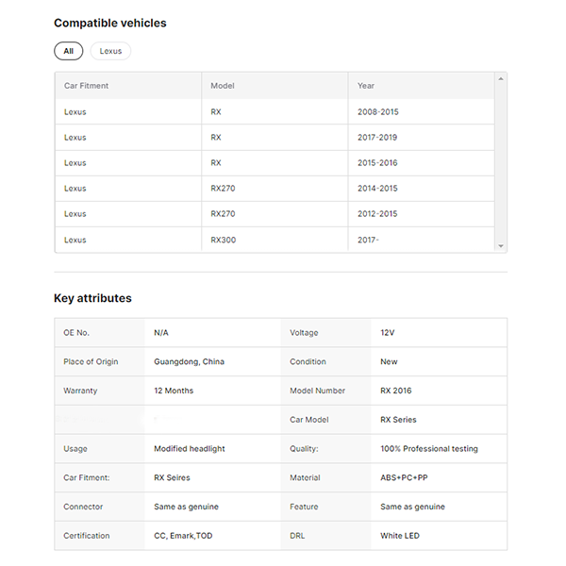Click the ABS+PC+PP material value
The width and height of the screenshot is (566, 566).
(x=403, y=477)
